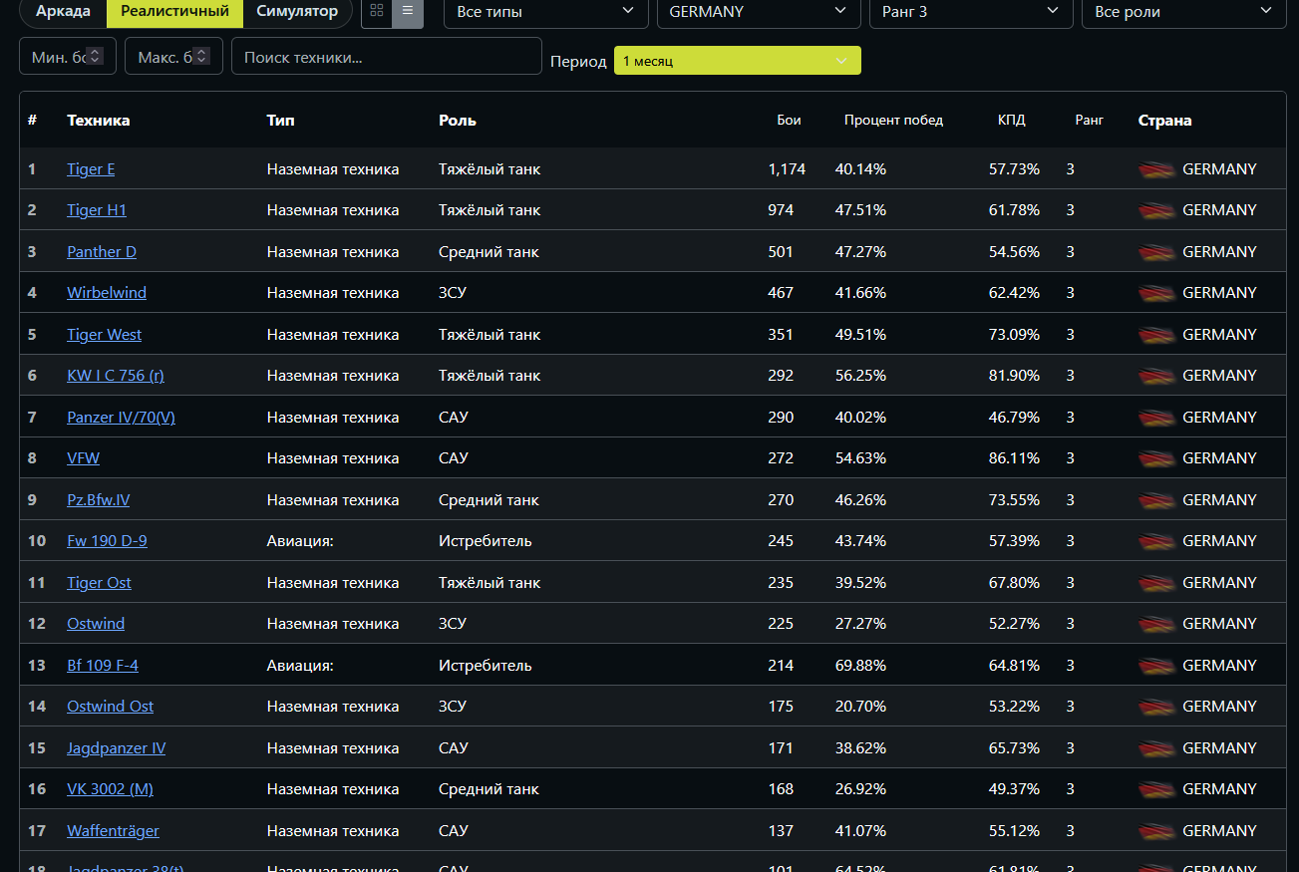
Task: Open the Ранг 3 rank dropdown
Action: click(971, 12)
